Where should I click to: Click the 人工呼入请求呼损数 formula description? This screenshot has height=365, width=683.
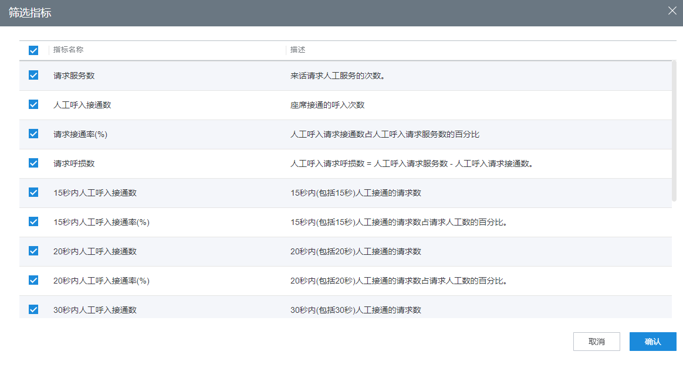point(412,163)
